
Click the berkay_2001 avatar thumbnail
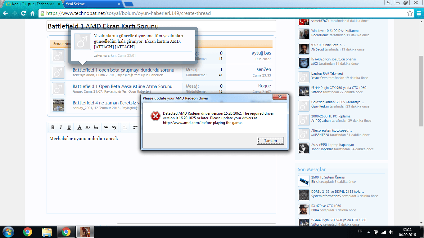pyautogui.click(x=58, y=105)
